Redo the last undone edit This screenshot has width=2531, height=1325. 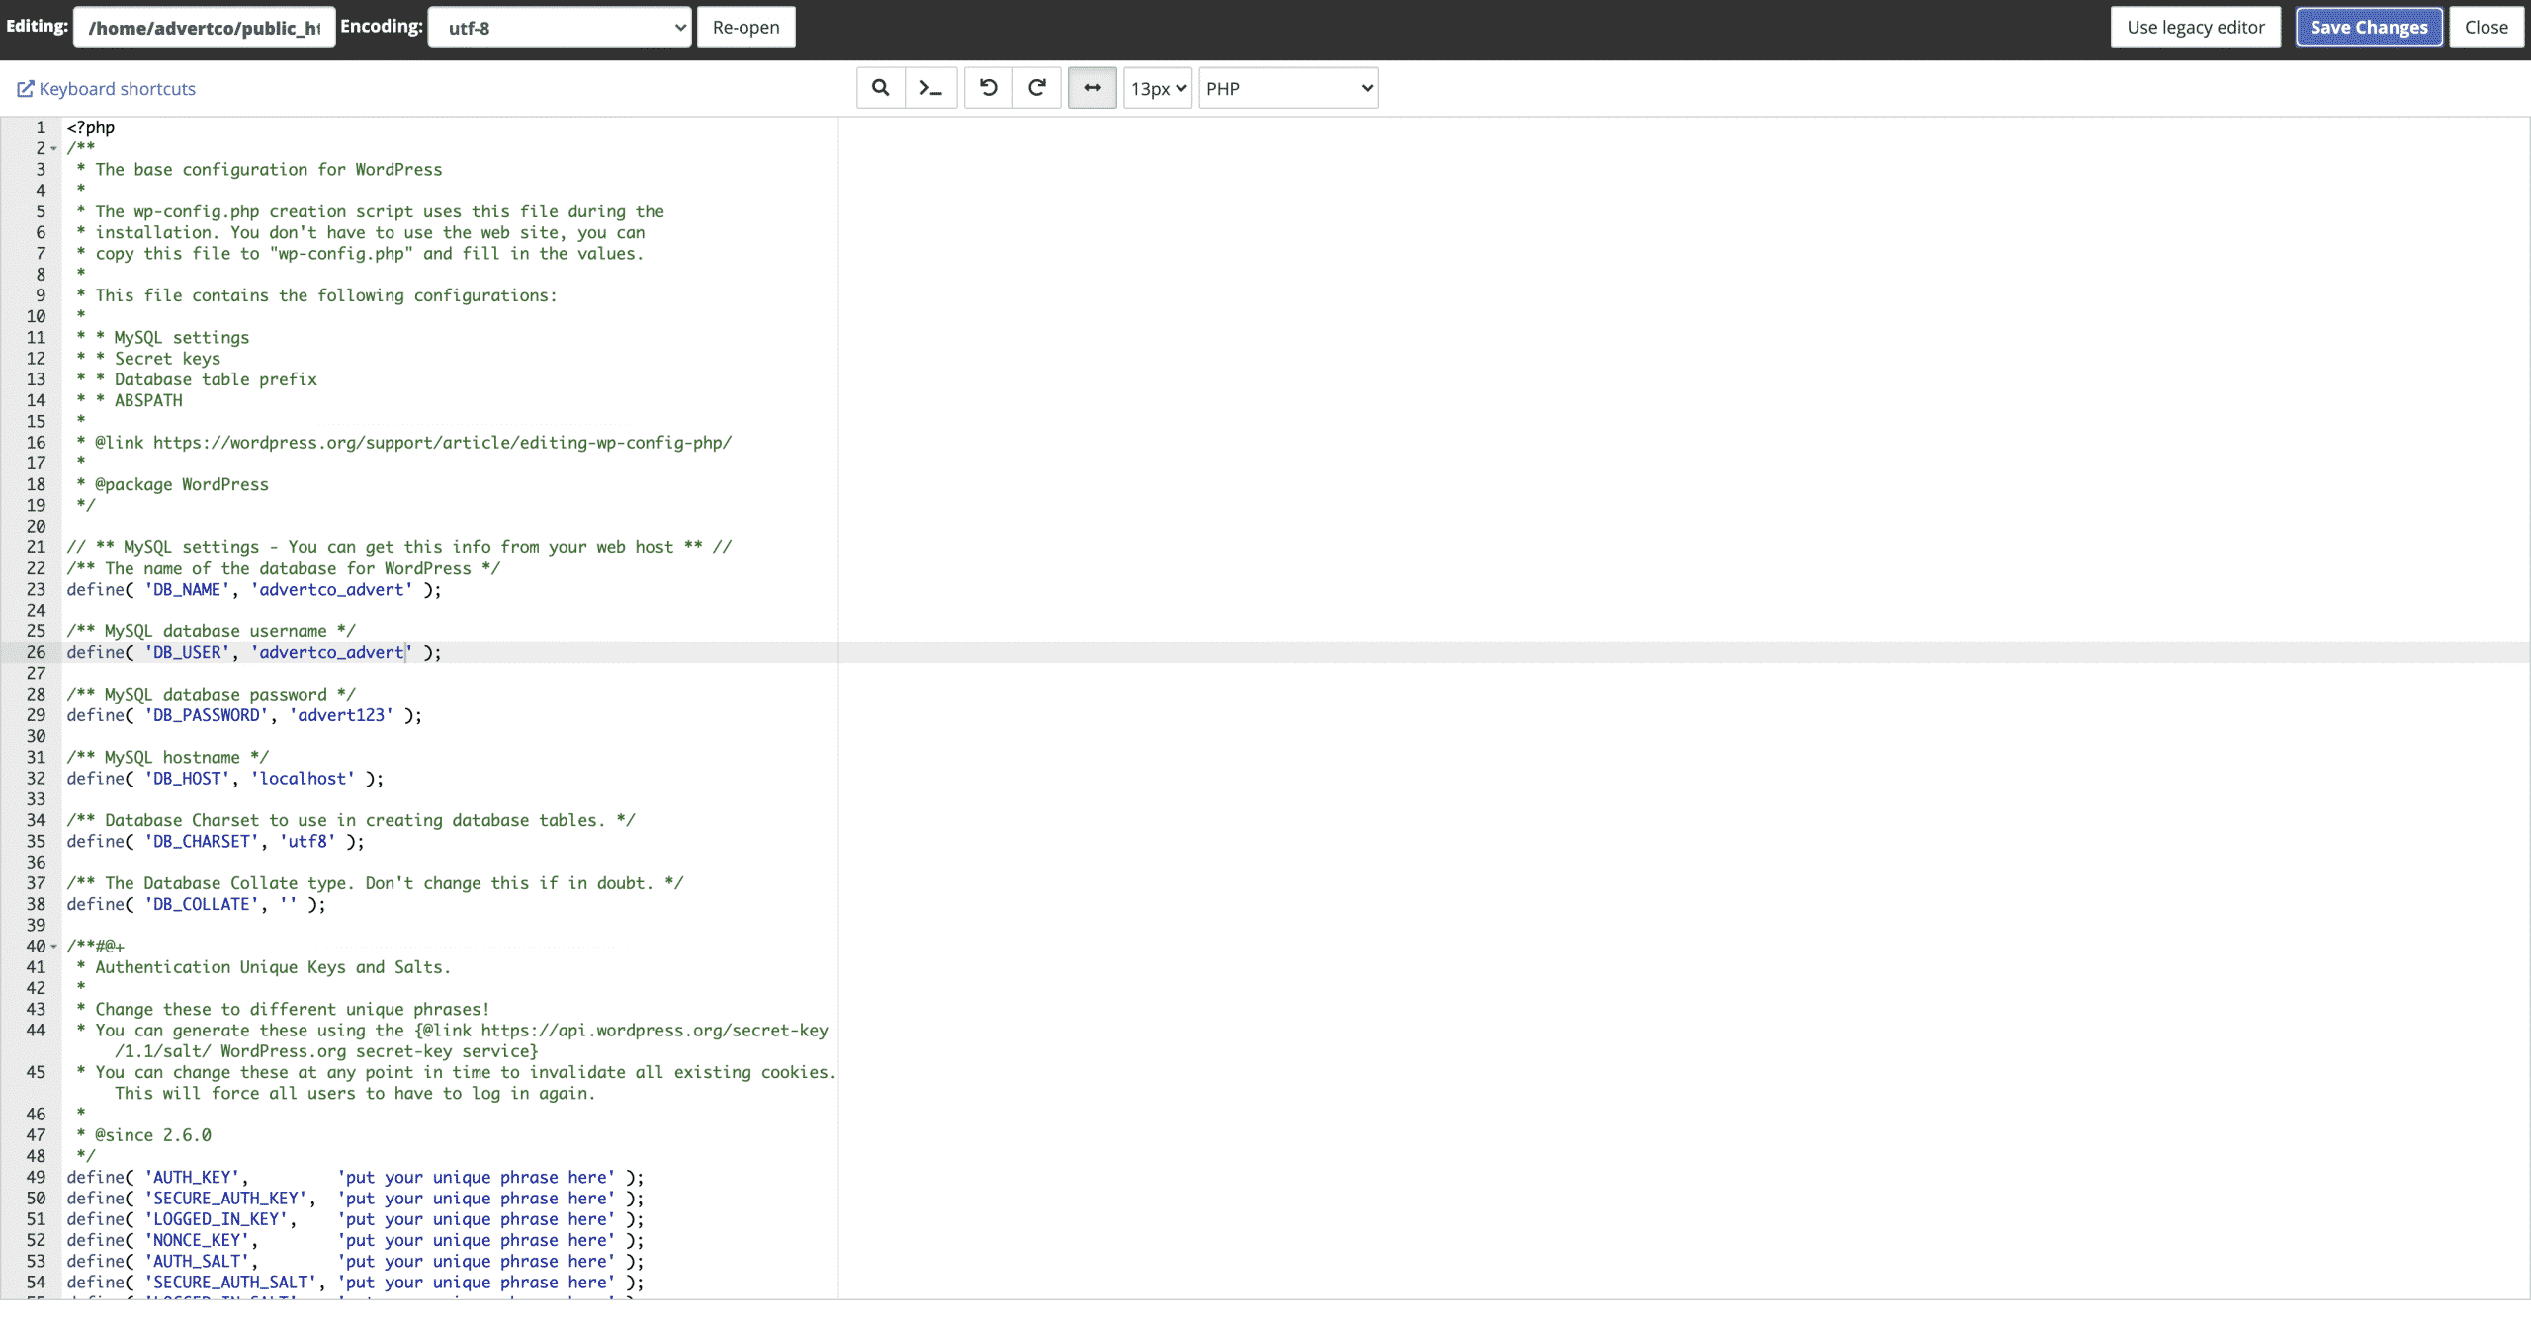point(1036,88)
